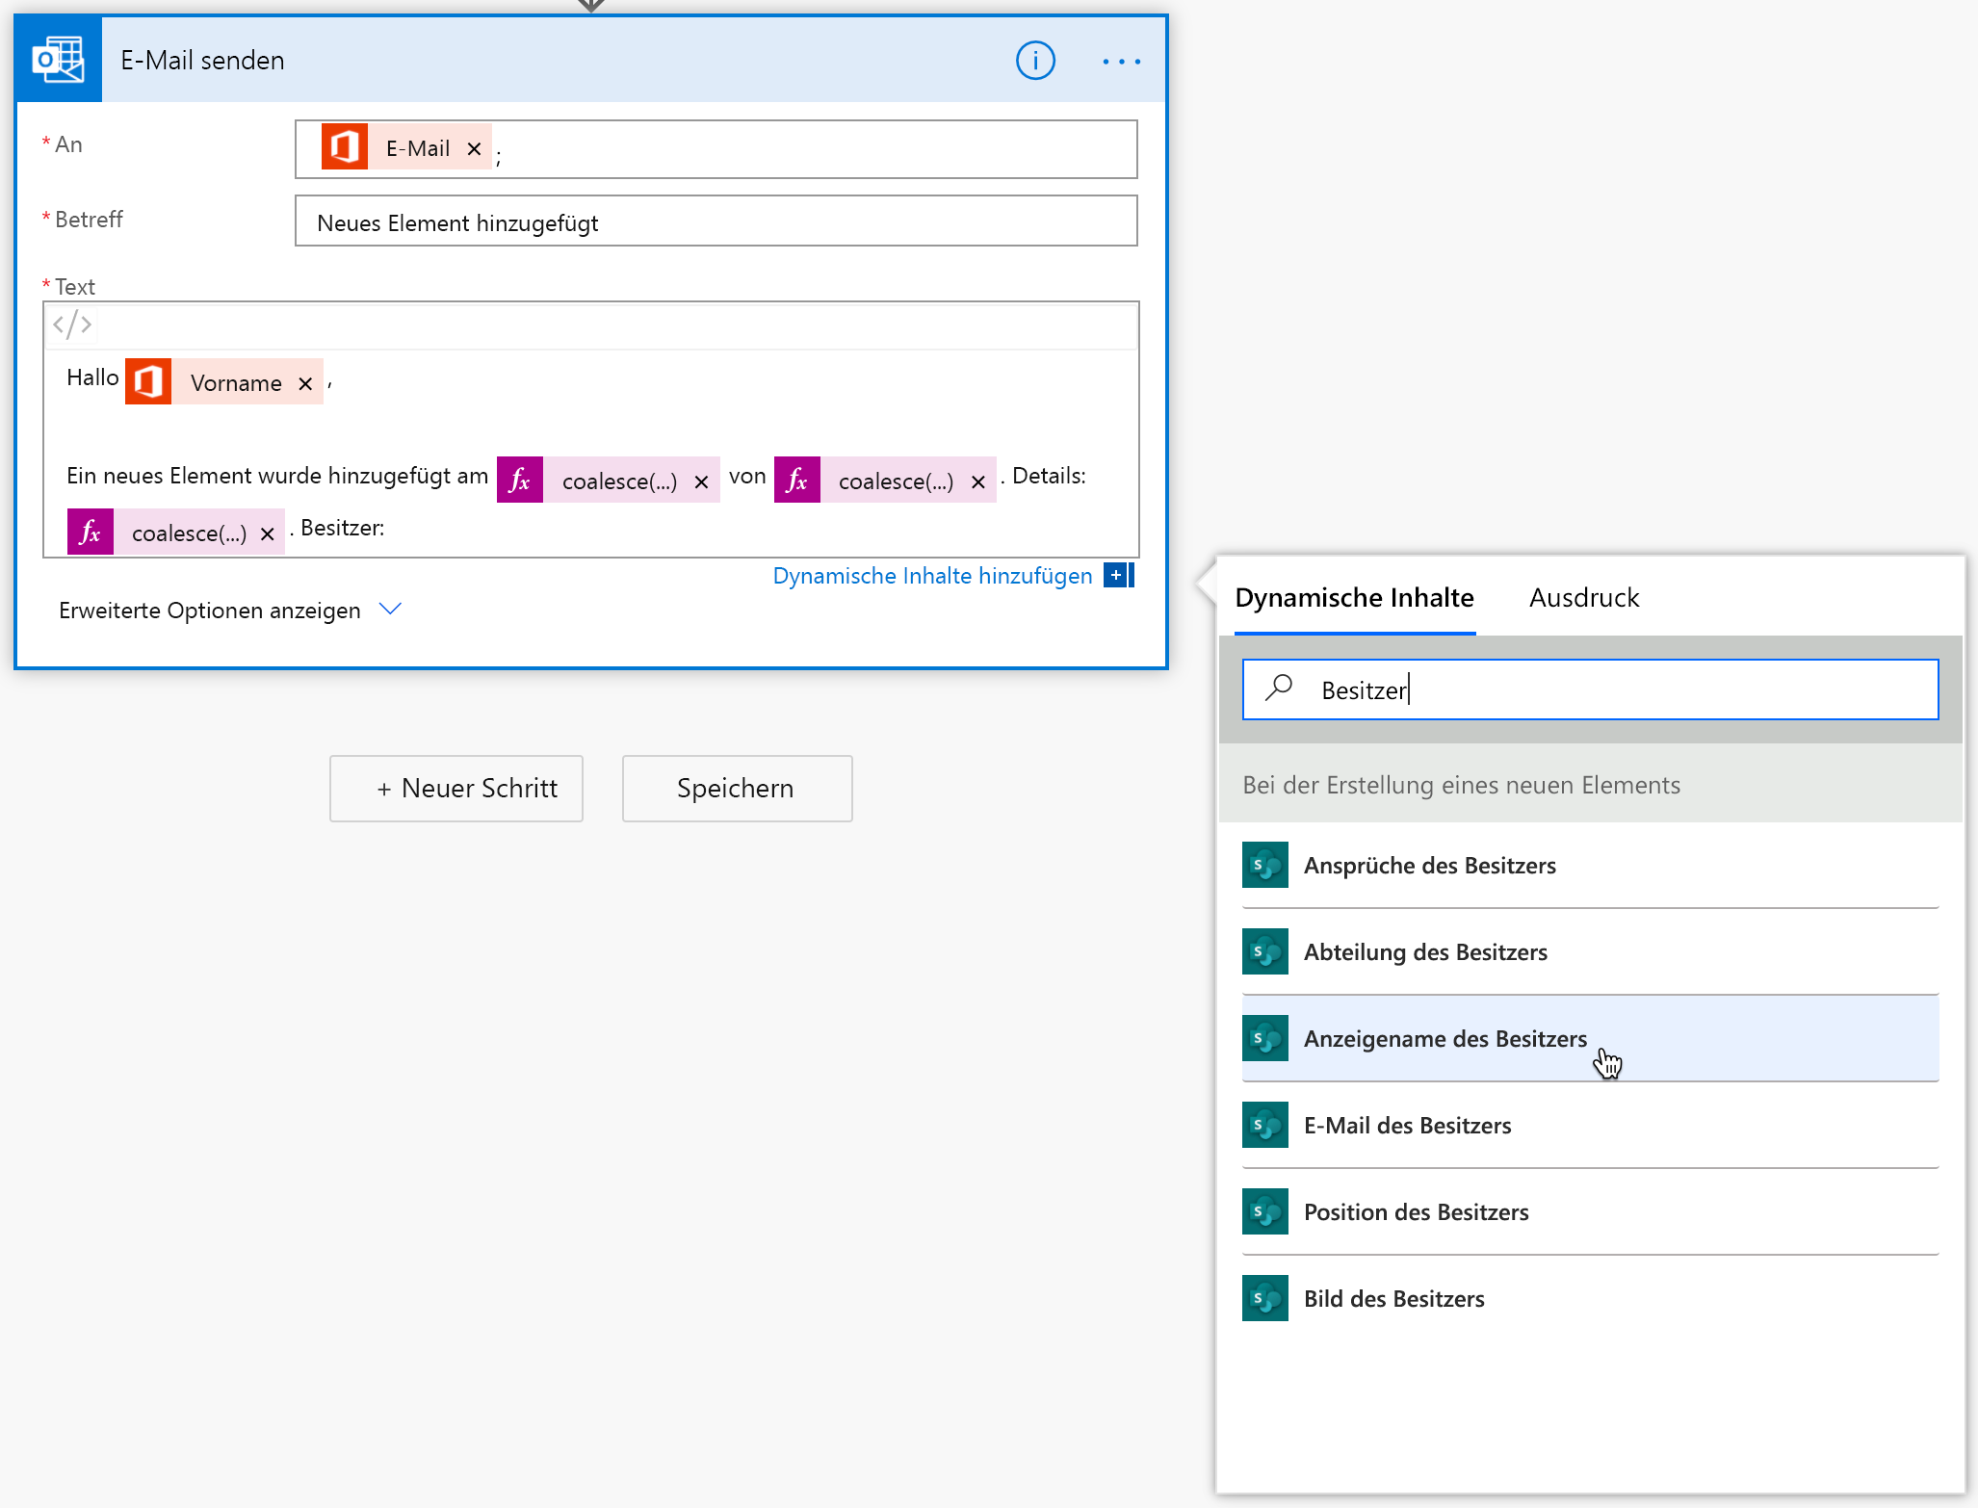Click the Neuer Schritt button
This screenshot has width=1978, height=1508.
click(x=455, y=788)
